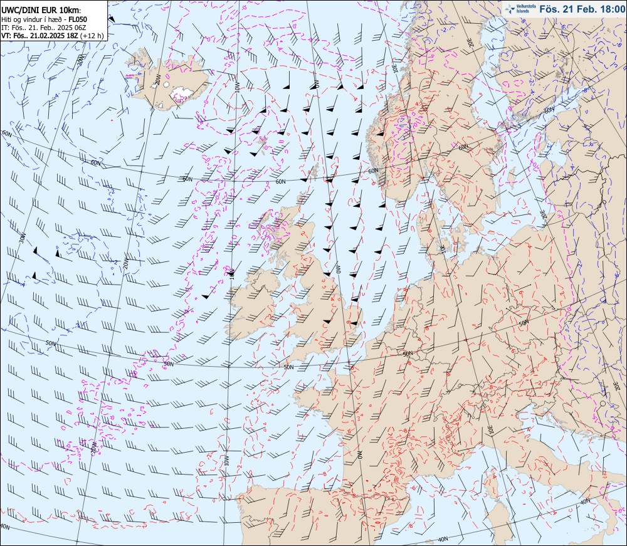Select the 'Fös. 21 Feb. 18:00' date label
Image resolution: width=627 pixels, height=546 pixels.
[x=581, y=9]
